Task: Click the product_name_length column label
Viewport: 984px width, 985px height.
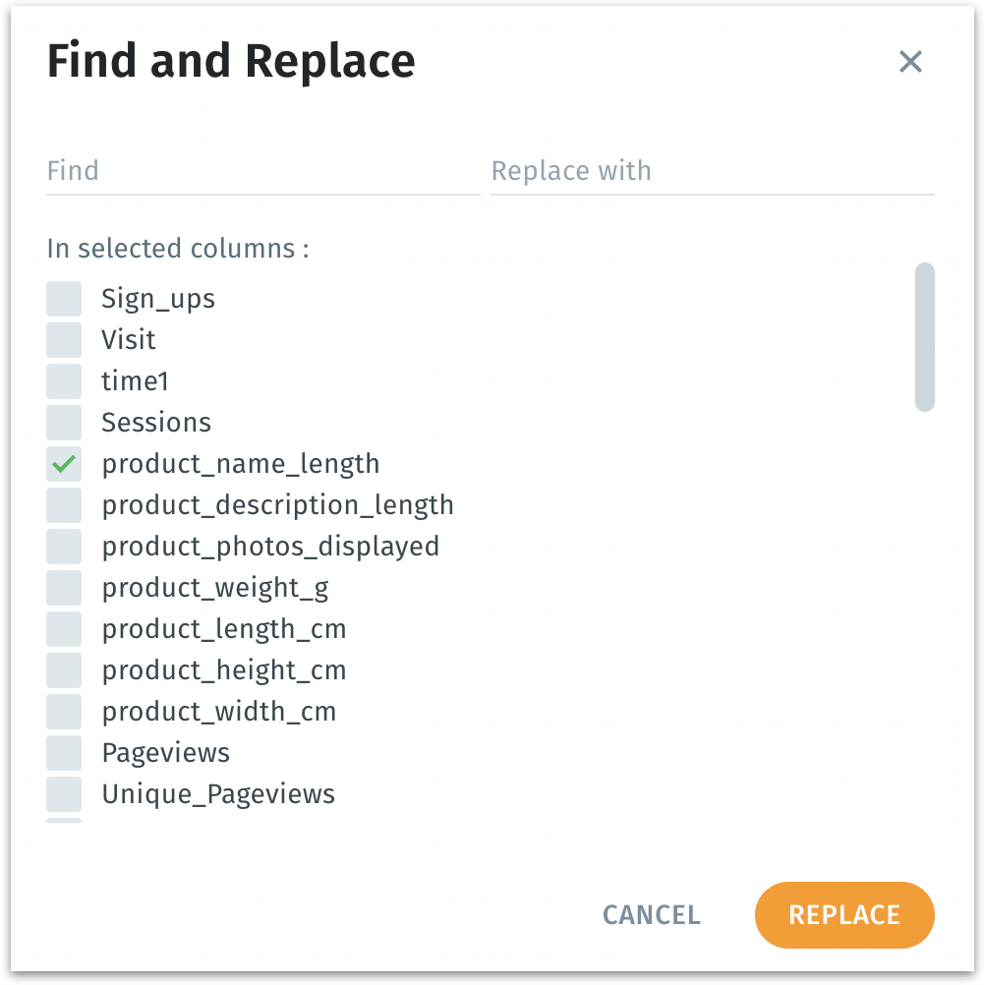Action: [x=241, y=464]
